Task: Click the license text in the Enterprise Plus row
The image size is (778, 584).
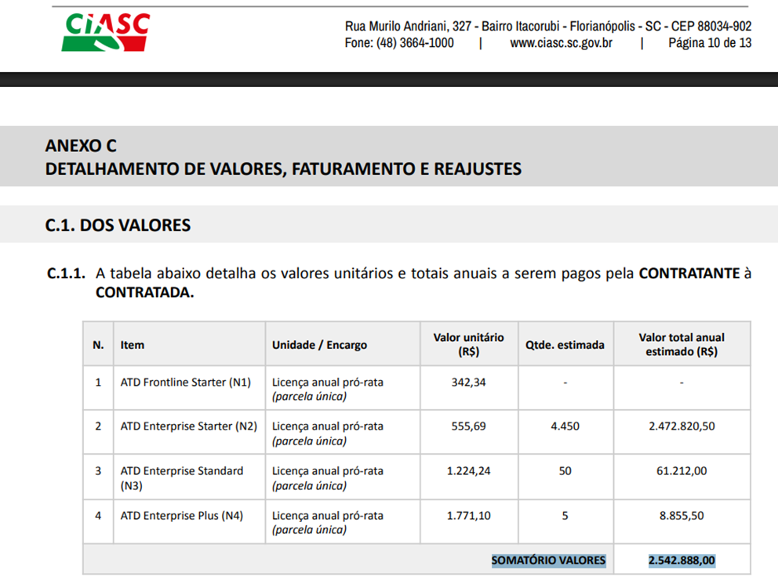Action: pos(328,523)
